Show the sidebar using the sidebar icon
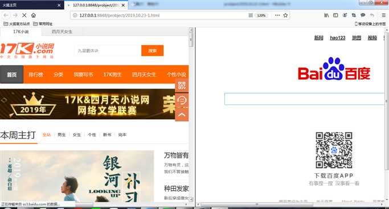The height and width of the screenshot is (209, 389). click(335, 15)
